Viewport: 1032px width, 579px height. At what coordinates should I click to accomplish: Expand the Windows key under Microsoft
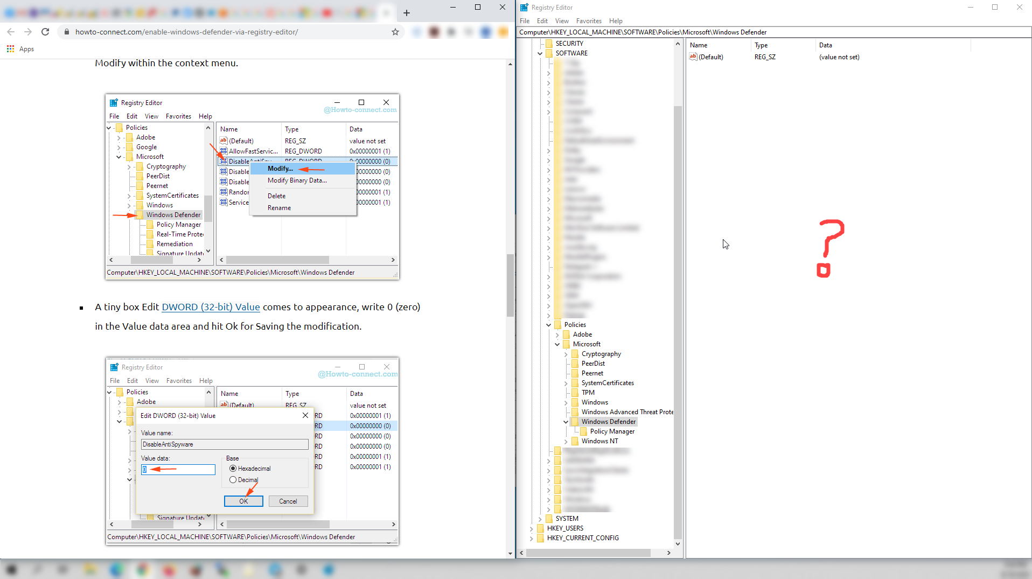[566, 402]
